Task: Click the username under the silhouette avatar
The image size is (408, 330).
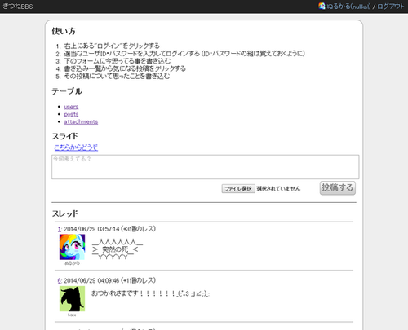Action: pyautogui.click(x=72, y=315)
